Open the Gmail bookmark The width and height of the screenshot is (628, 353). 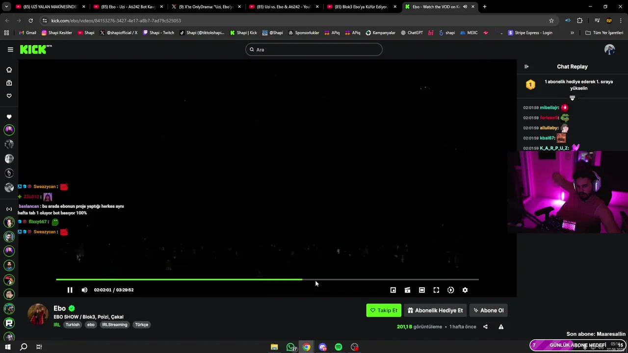(27, 33)
